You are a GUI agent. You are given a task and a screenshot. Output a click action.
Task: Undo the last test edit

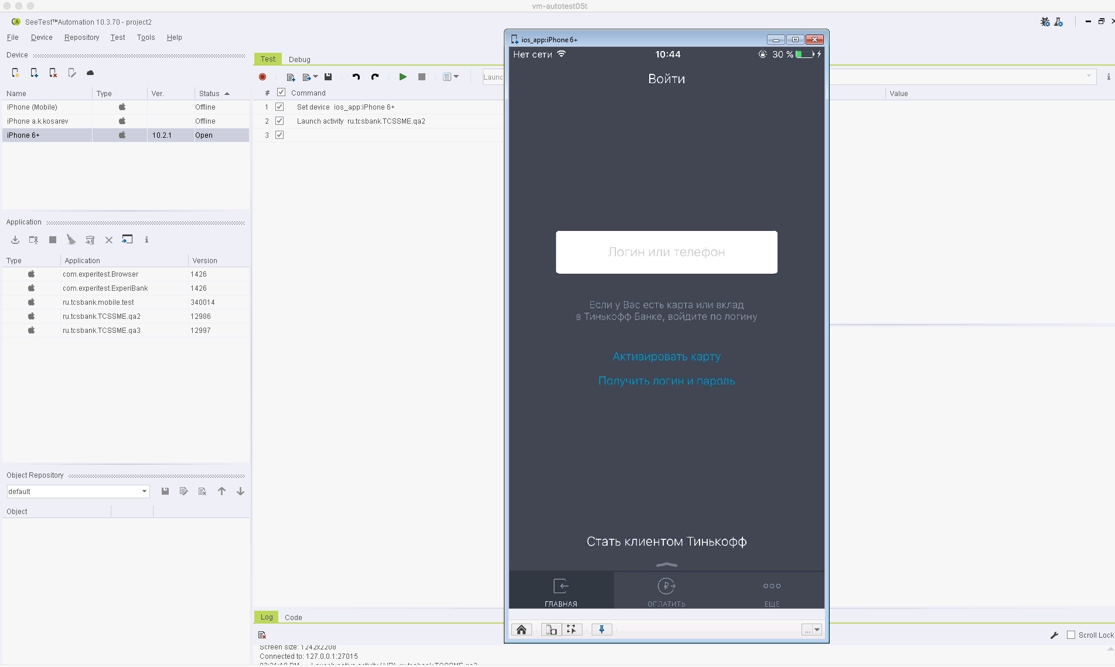pyautogui.click(x=356, y=77)
